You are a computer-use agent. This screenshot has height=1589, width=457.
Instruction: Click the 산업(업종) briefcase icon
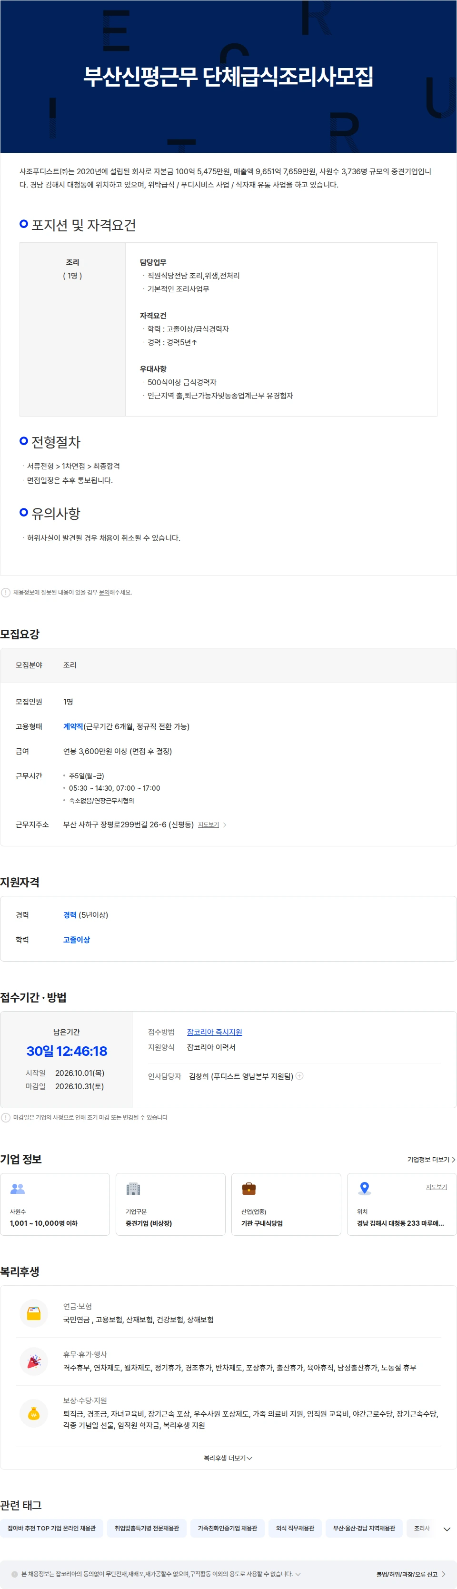[248, 1188]
